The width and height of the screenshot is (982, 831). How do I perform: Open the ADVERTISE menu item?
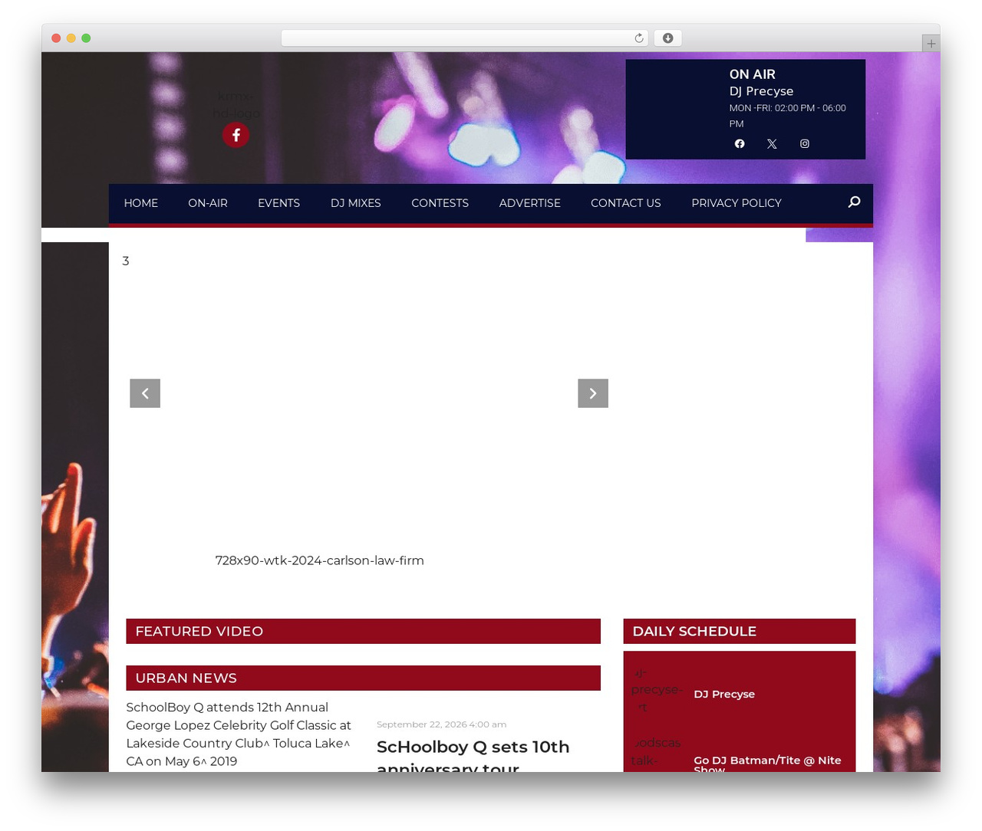click(x=530, y=203)
